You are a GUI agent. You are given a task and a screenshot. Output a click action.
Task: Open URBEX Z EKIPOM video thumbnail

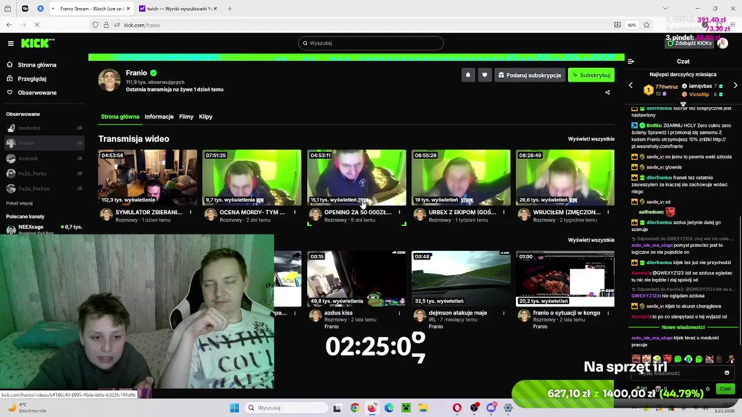[x=461, y=177]
